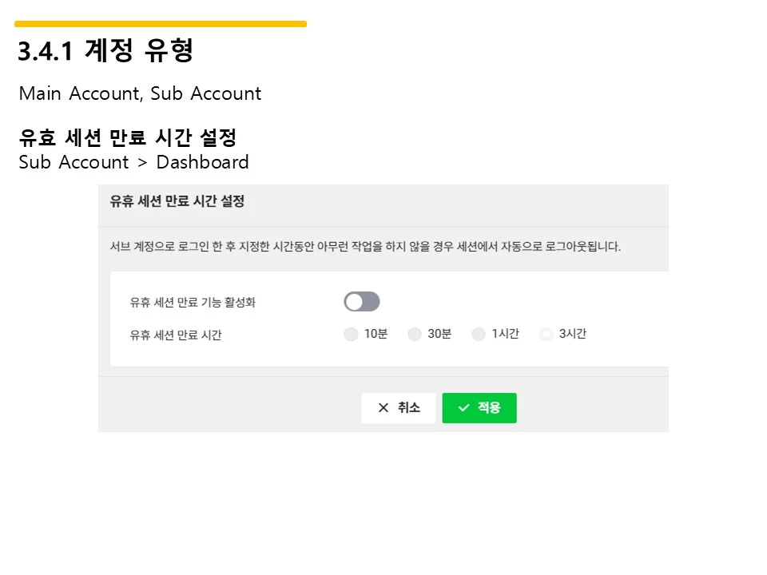Click the bold 유효 세션 만료 시간 설정 heading
Screen dimensions: 767x575
click(128, 137)
